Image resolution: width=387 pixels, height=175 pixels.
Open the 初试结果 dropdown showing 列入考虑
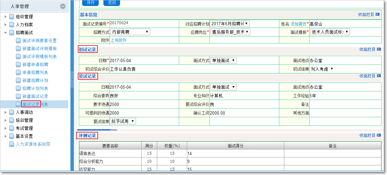click(322, 69)
